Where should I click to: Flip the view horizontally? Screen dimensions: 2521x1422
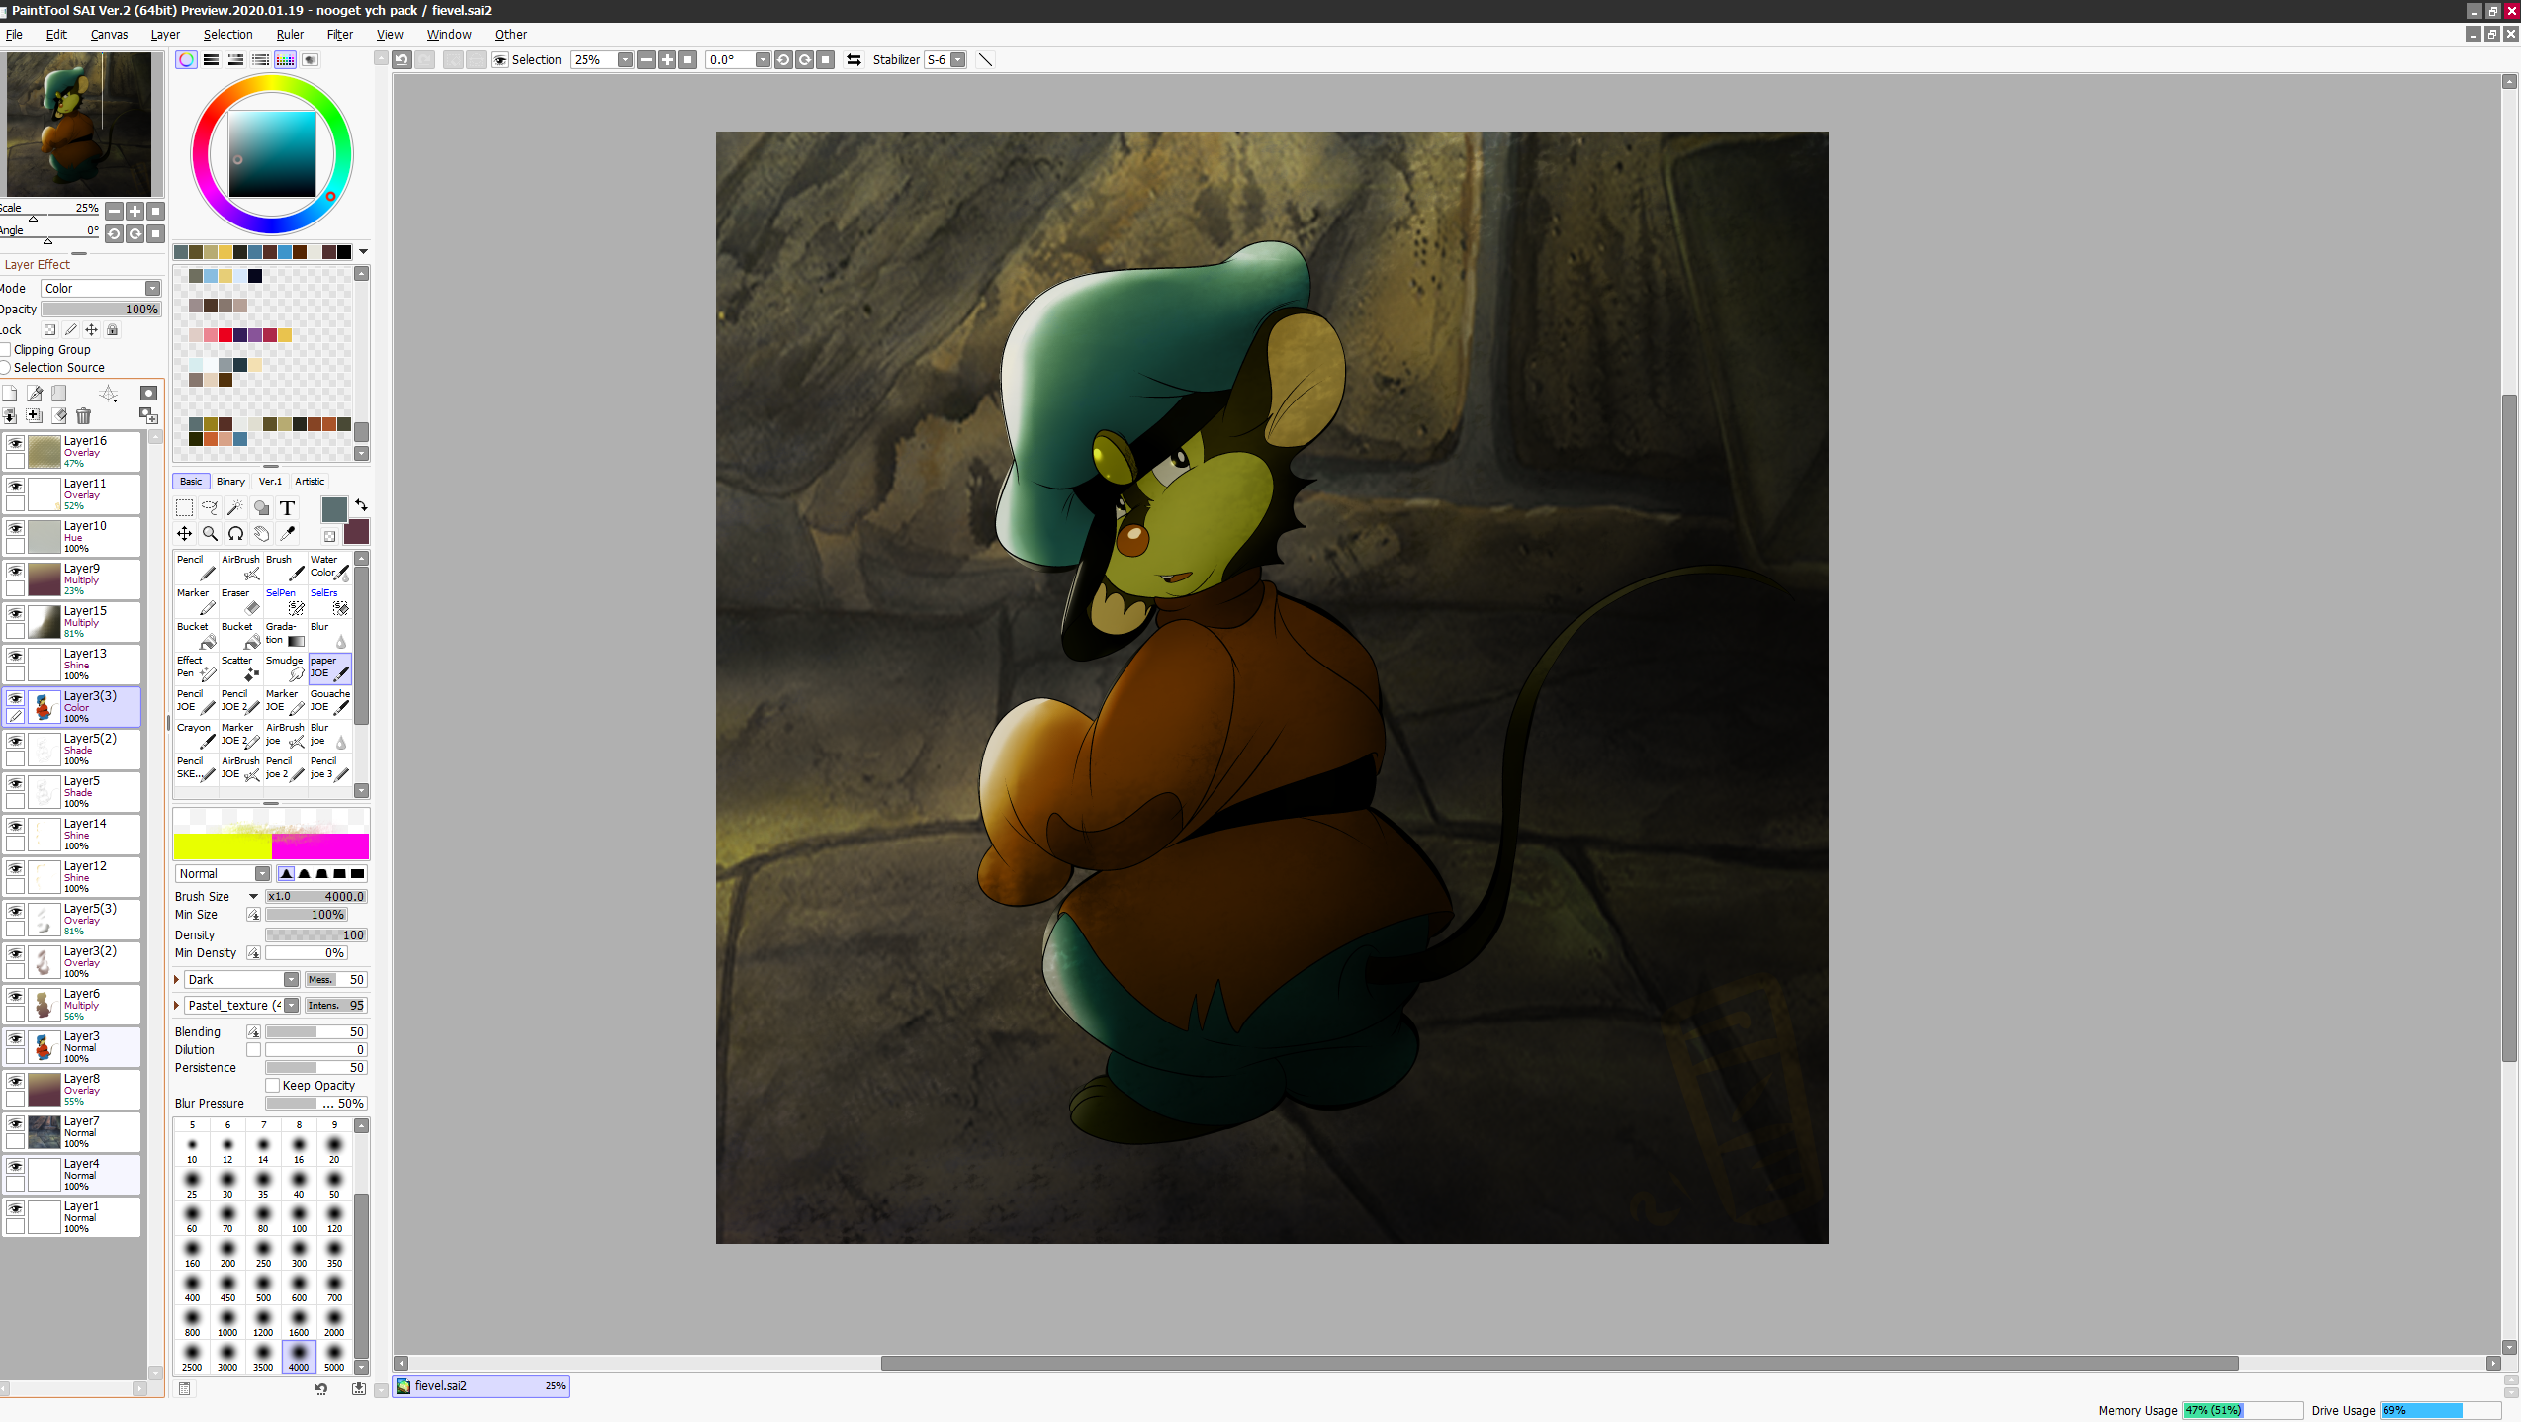(x=854, y=60)
